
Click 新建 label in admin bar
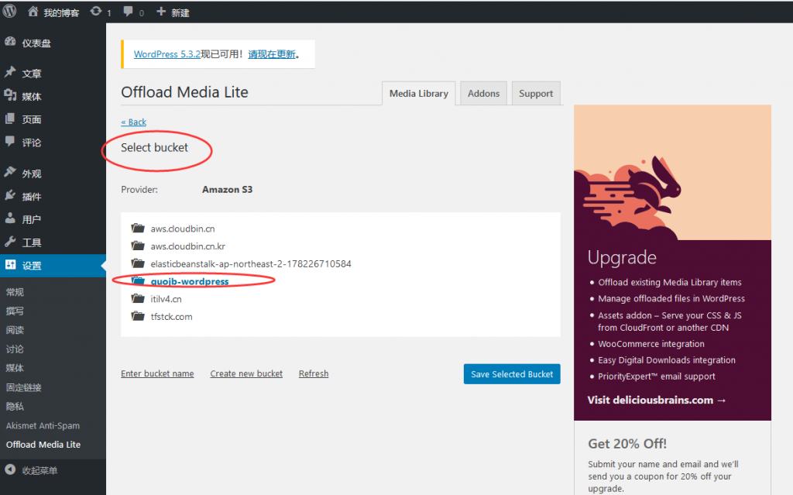click(180, 12)
